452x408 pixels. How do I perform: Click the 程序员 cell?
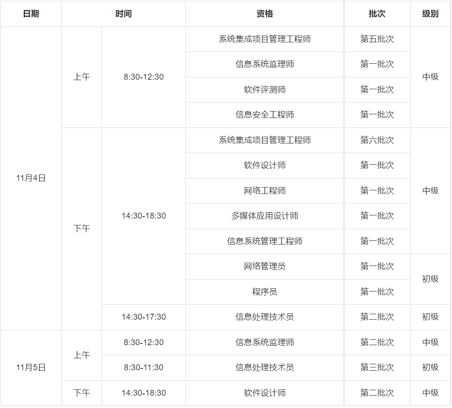pyautogui.click(x=265, y=292)
